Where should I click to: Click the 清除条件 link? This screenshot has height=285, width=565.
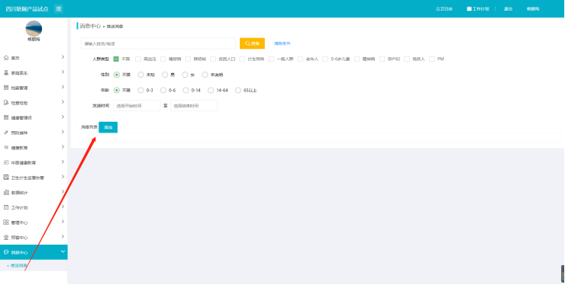coord(282,43)
